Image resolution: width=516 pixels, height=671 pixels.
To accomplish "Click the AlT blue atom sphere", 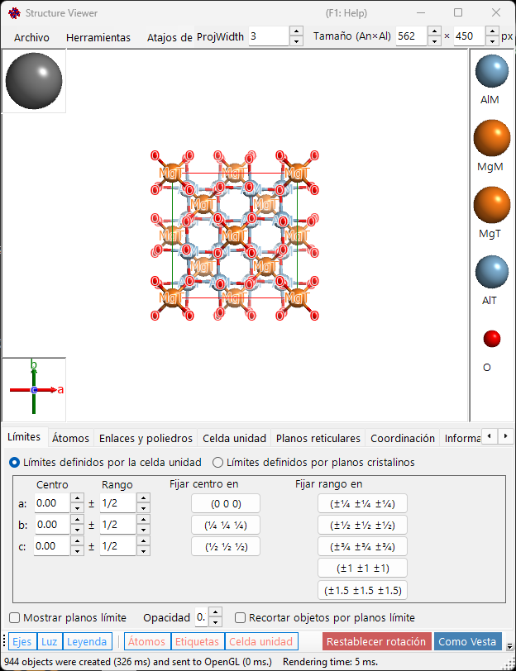I will tap(491, 272).
